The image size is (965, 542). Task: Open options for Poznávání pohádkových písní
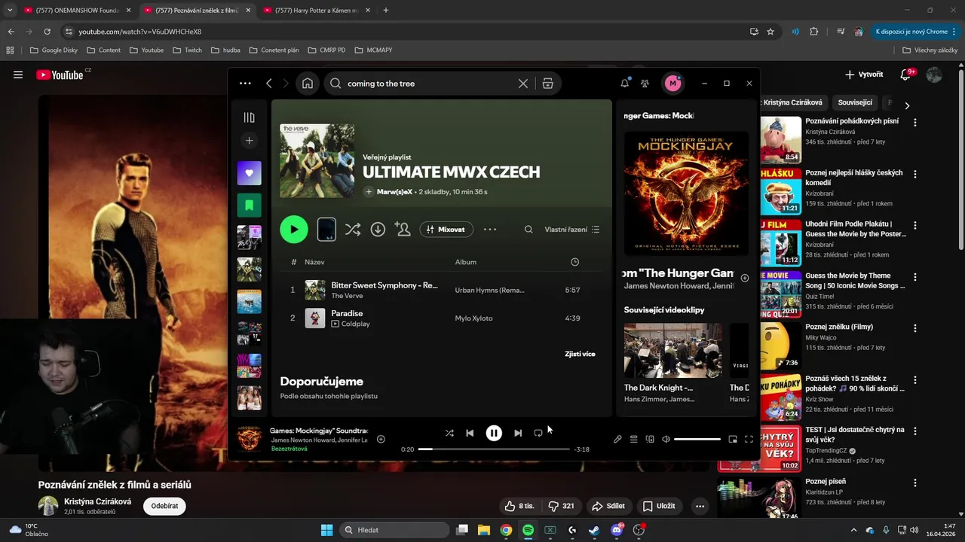coord(915,122)
